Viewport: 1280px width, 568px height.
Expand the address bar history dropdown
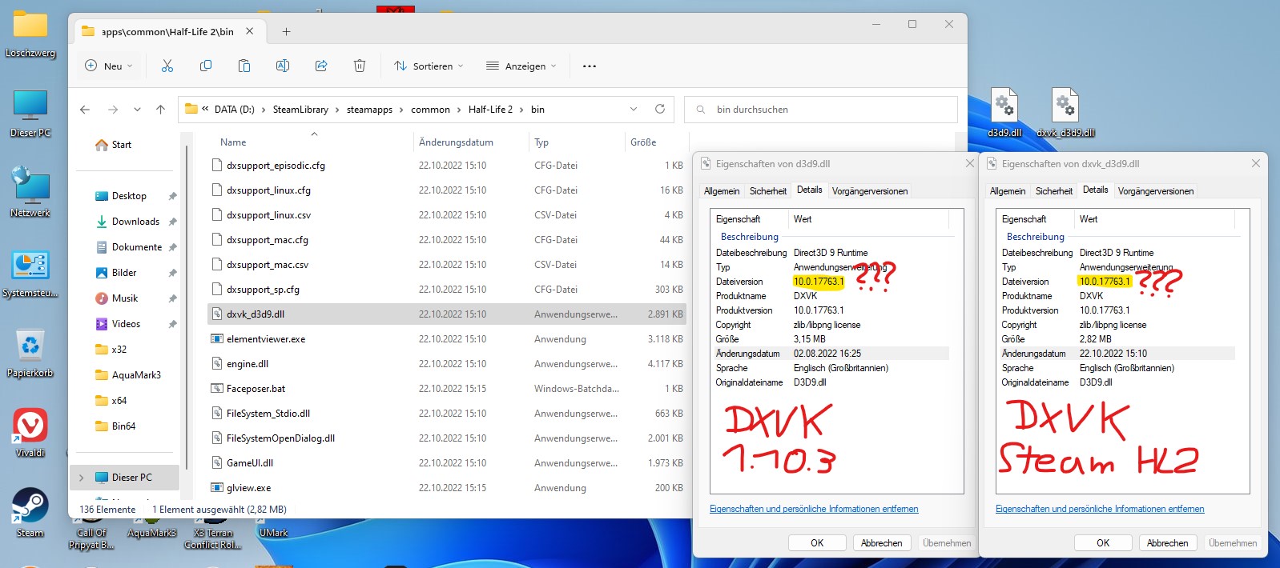coord(634,110)
